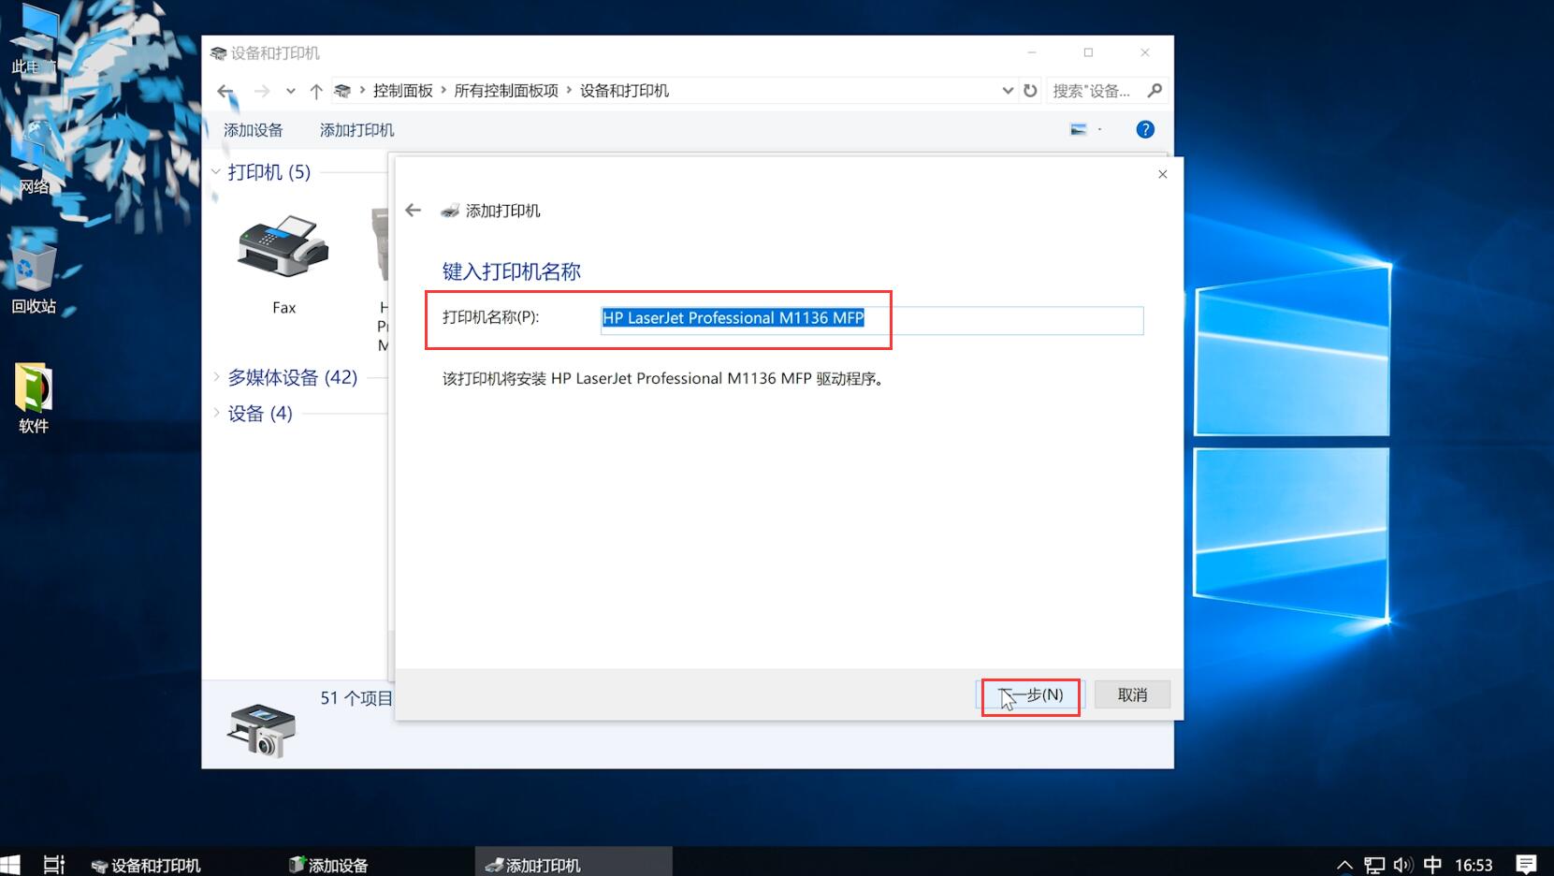Show hidden system tray icons
The width and height of the screenshot is (1554, 876).
pos(1344,865)
